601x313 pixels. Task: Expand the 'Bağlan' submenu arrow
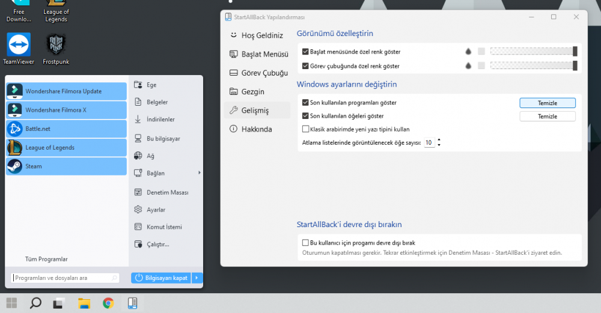[199, 173]
